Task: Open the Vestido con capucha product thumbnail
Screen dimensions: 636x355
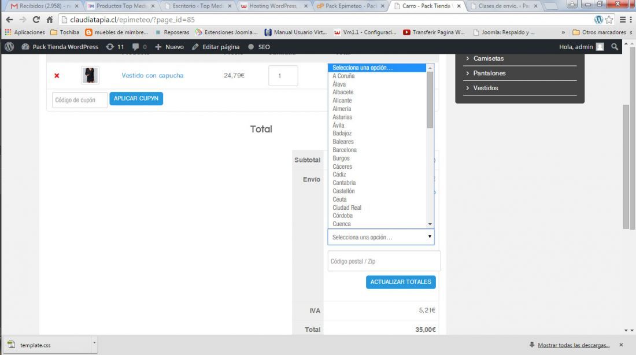Action: pos(90,75)
